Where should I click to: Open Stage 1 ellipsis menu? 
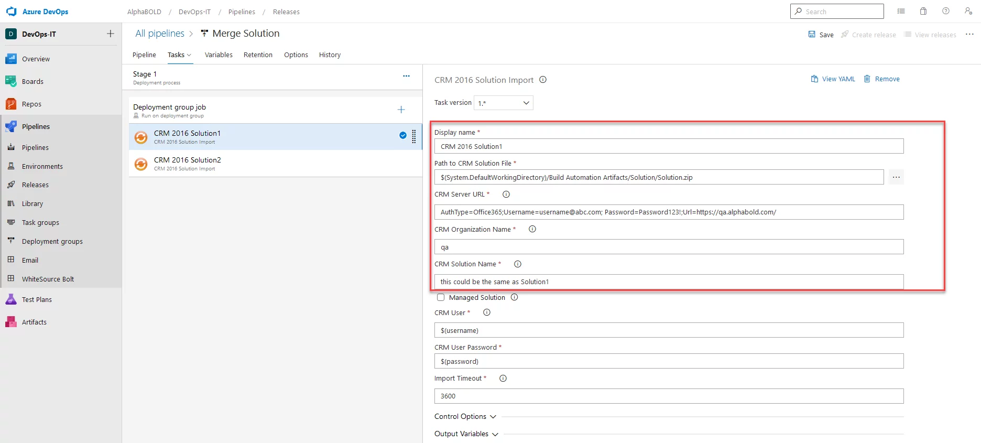point(406,76)
